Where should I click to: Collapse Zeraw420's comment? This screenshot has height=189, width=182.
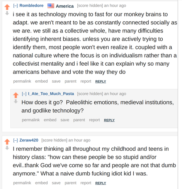pos(15,140)
